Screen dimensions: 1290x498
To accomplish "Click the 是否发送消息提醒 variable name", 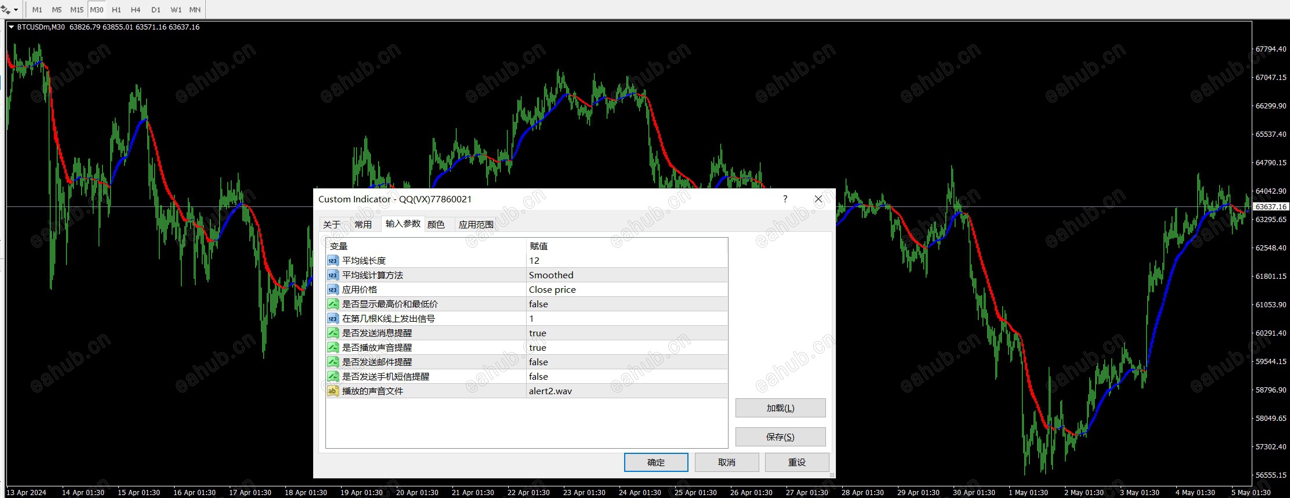I will [x=377, y=333].
